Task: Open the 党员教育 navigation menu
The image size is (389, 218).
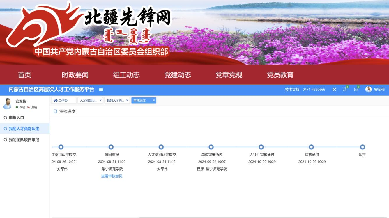Action: pyautogui.click(x=280, y=75)
